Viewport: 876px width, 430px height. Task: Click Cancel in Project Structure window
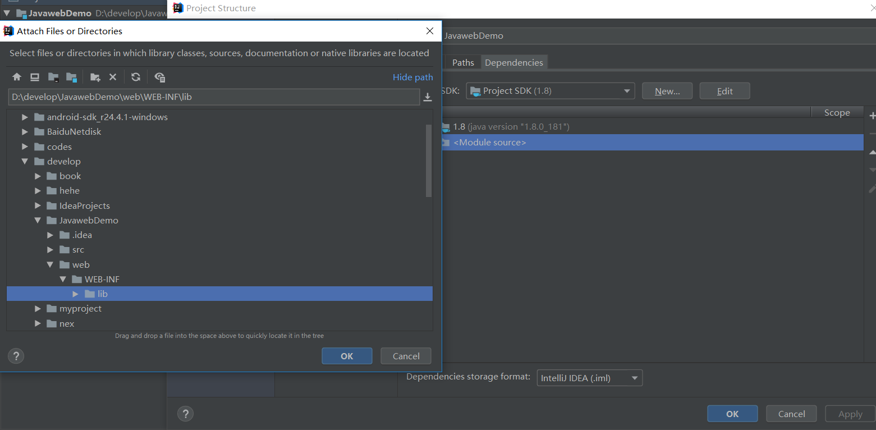pyautogui.click(x=792, y=414)
